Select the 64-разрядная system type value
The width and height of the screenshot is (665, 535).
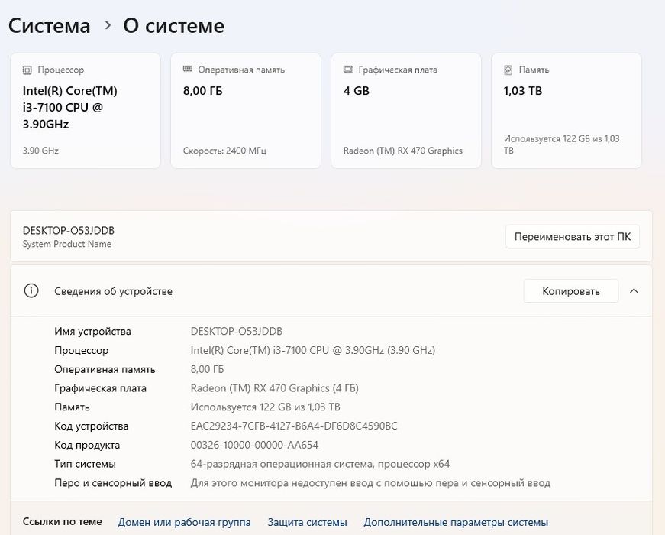click(320, 464)
